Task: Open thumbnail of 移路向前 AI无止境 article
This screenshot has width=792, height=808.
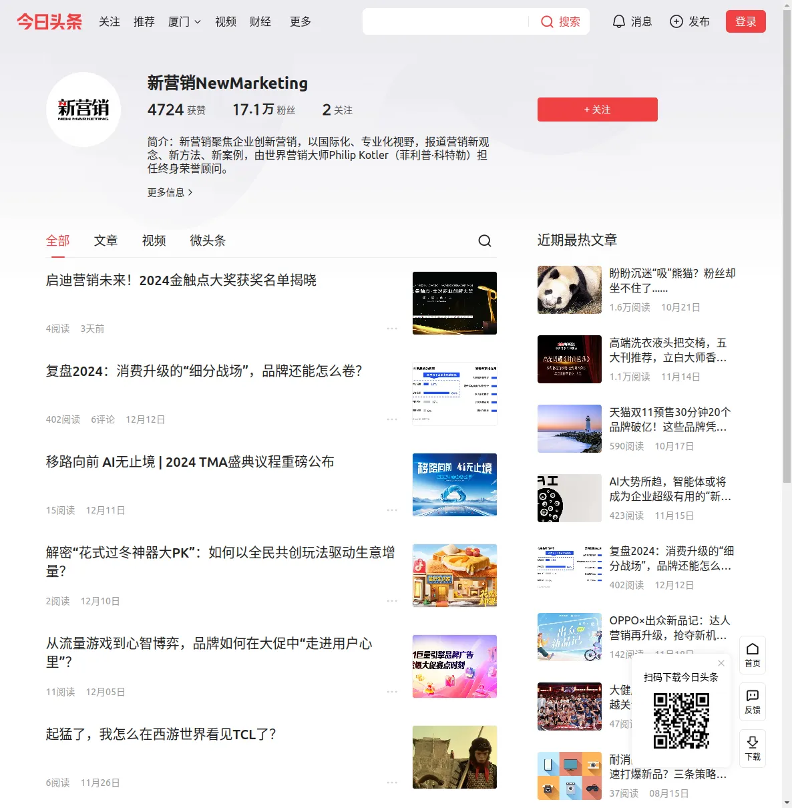Action: 455,485
